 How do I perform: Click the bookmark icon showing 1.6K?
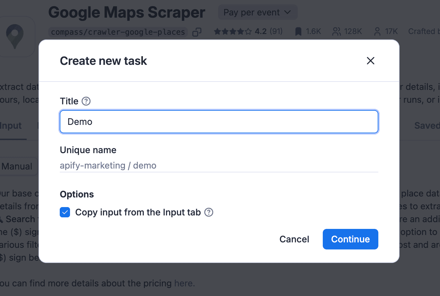(x=298, y=31)
